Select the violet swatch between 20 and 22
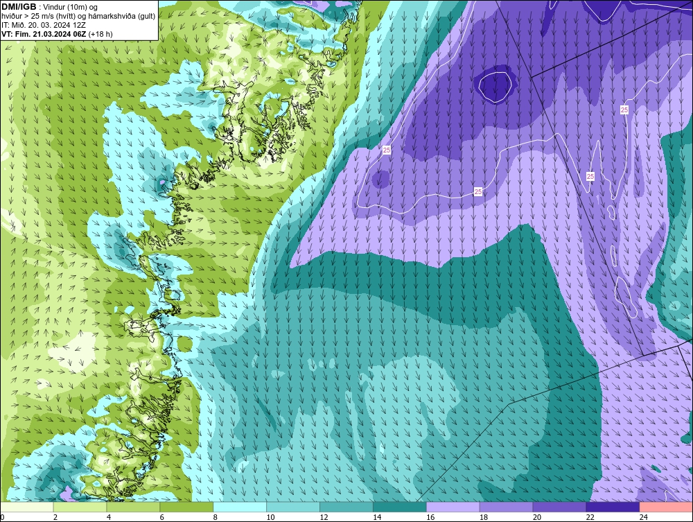This screenshot has width=693, height=522. (559, 507)
